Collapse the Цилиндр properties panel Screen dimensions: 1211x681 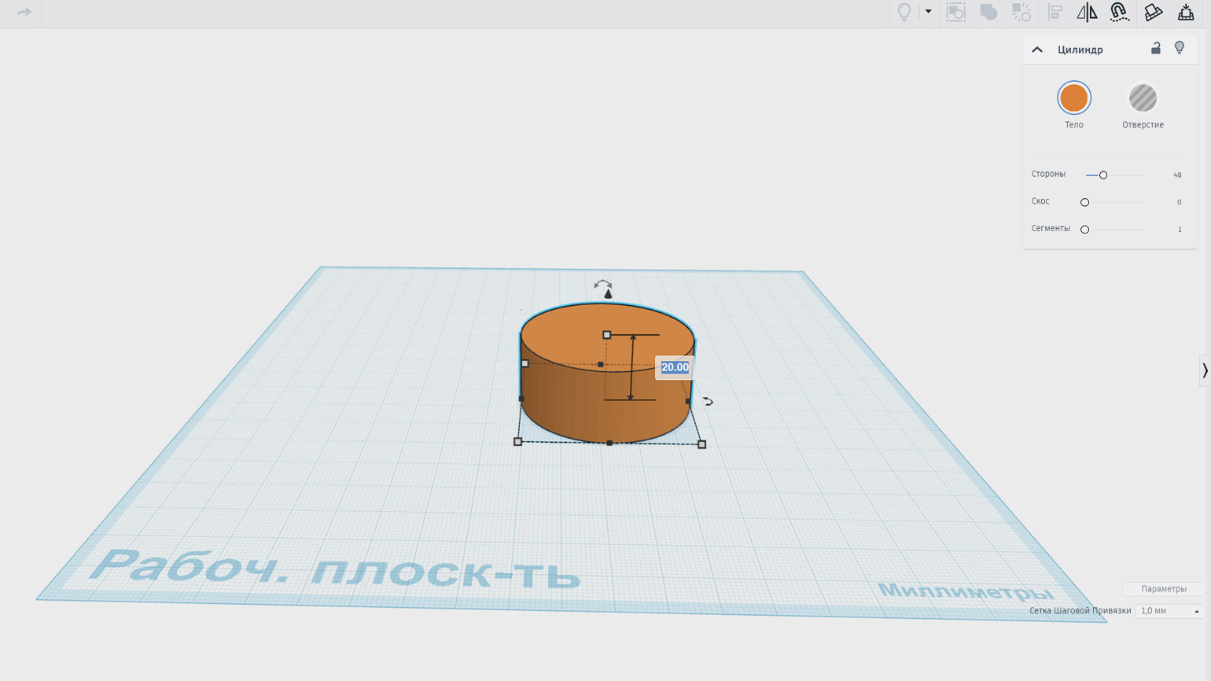1037,50
